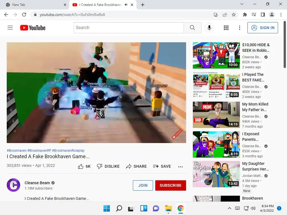The image size is (287, 215).
Task: Mute the tab via speaker icon
Action: tap(126, 5)
